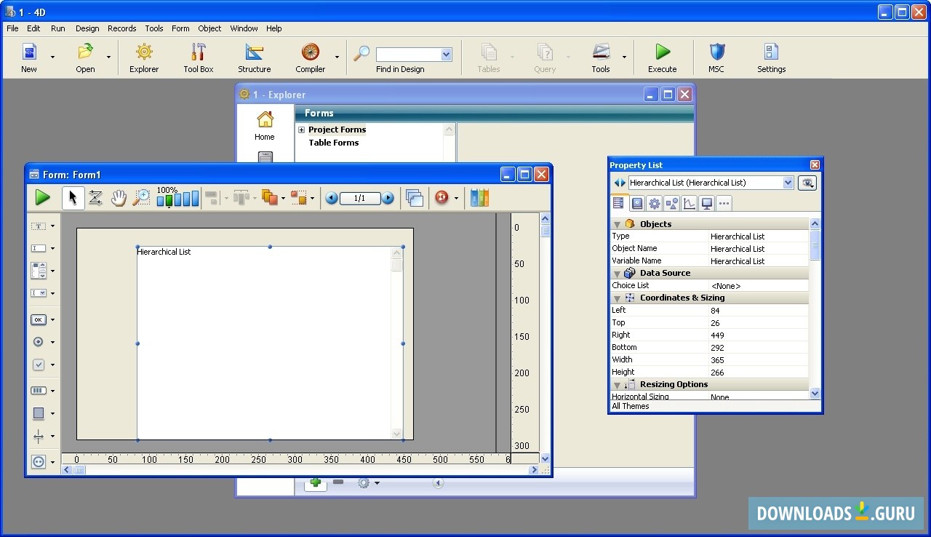Collapse the Coordinates & Sizing section

click(x=617, y=298)
